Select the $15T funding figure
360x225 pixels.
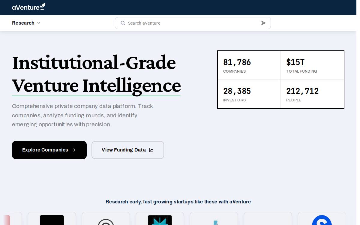click(x=295, y=62)
